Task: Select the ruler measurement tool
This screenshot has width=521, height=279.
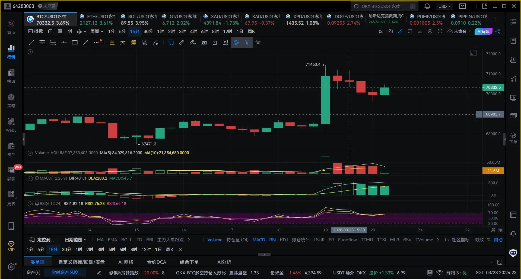Action: pyautogui.click(x=182, y=42)
